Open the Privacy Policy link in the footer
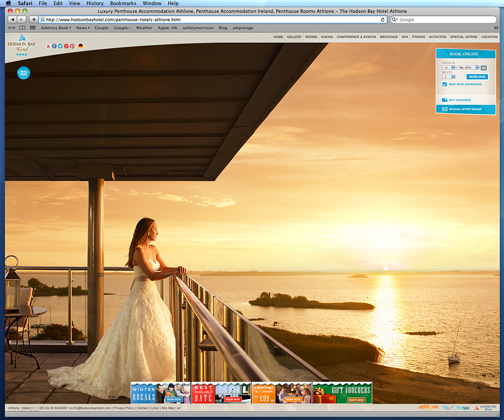 click(x=124, y=408)
